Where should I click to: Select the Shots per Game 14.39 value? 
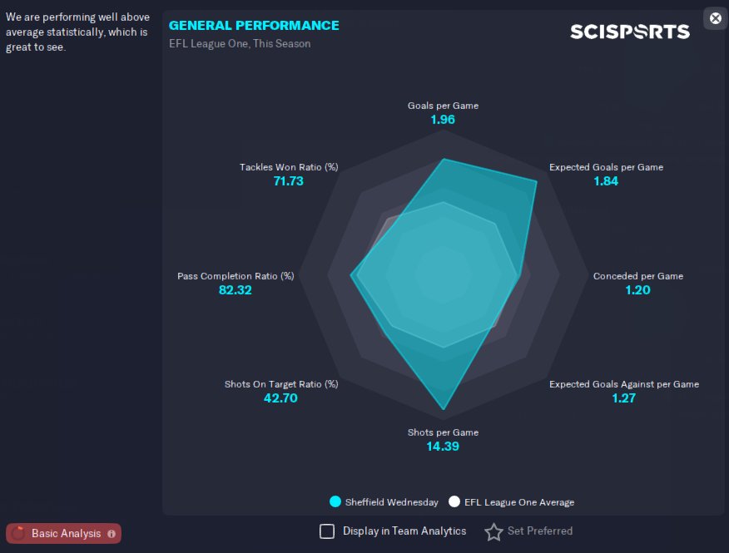coord(443,447)
